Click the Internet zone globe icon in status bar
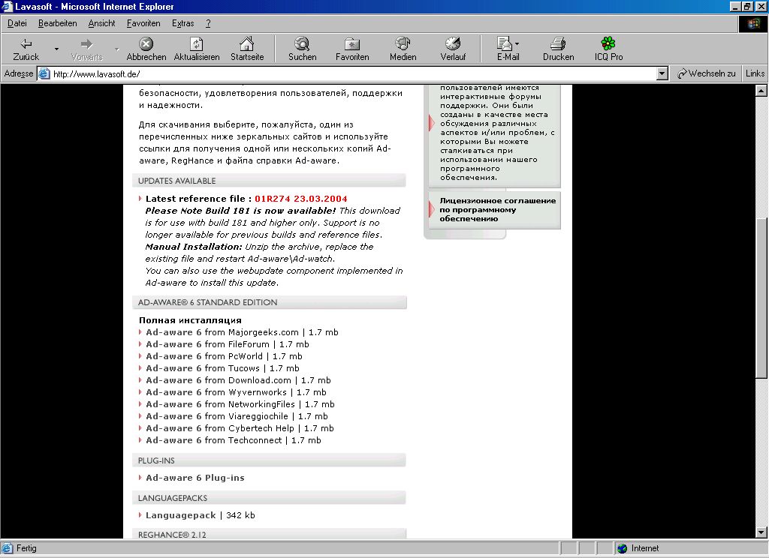 (623, 548)
